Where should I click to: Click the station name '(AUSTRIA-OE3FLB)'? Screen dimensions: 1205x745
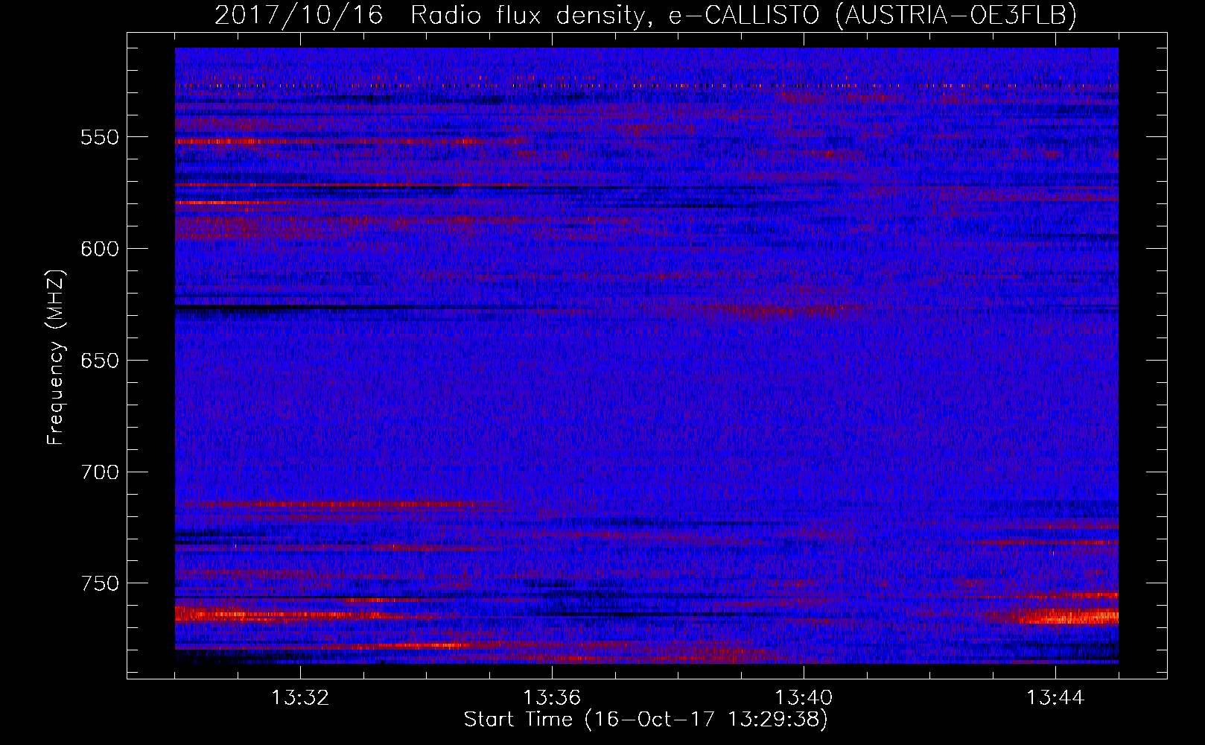pyautogui.click(x=957, y=16)
